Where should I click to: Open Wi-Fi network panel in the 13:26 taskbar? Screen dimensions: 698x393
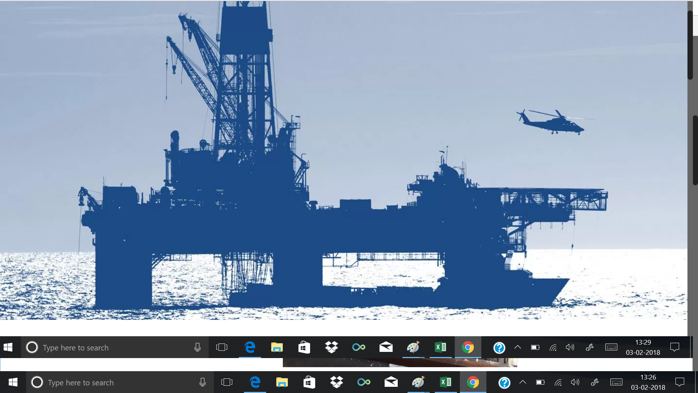coord(558,382)
